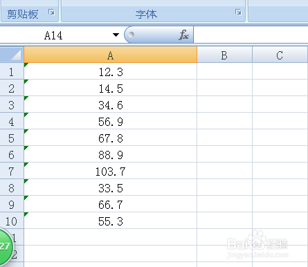The height and width of the screenshot is (267, 308).
Task: Select row 2 header
Action: pos(12,88)
